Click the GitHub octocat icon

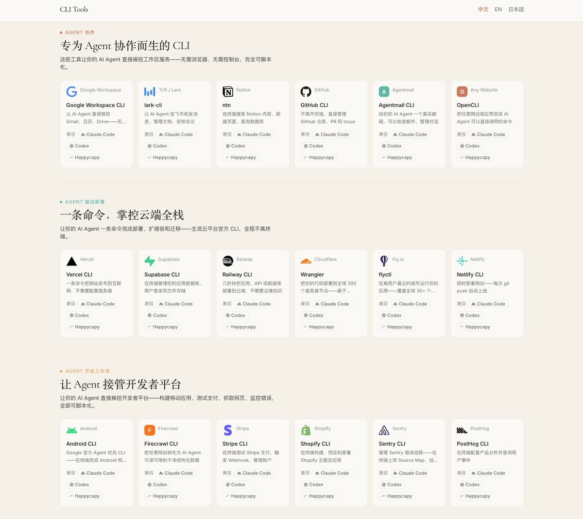[306, 91]
